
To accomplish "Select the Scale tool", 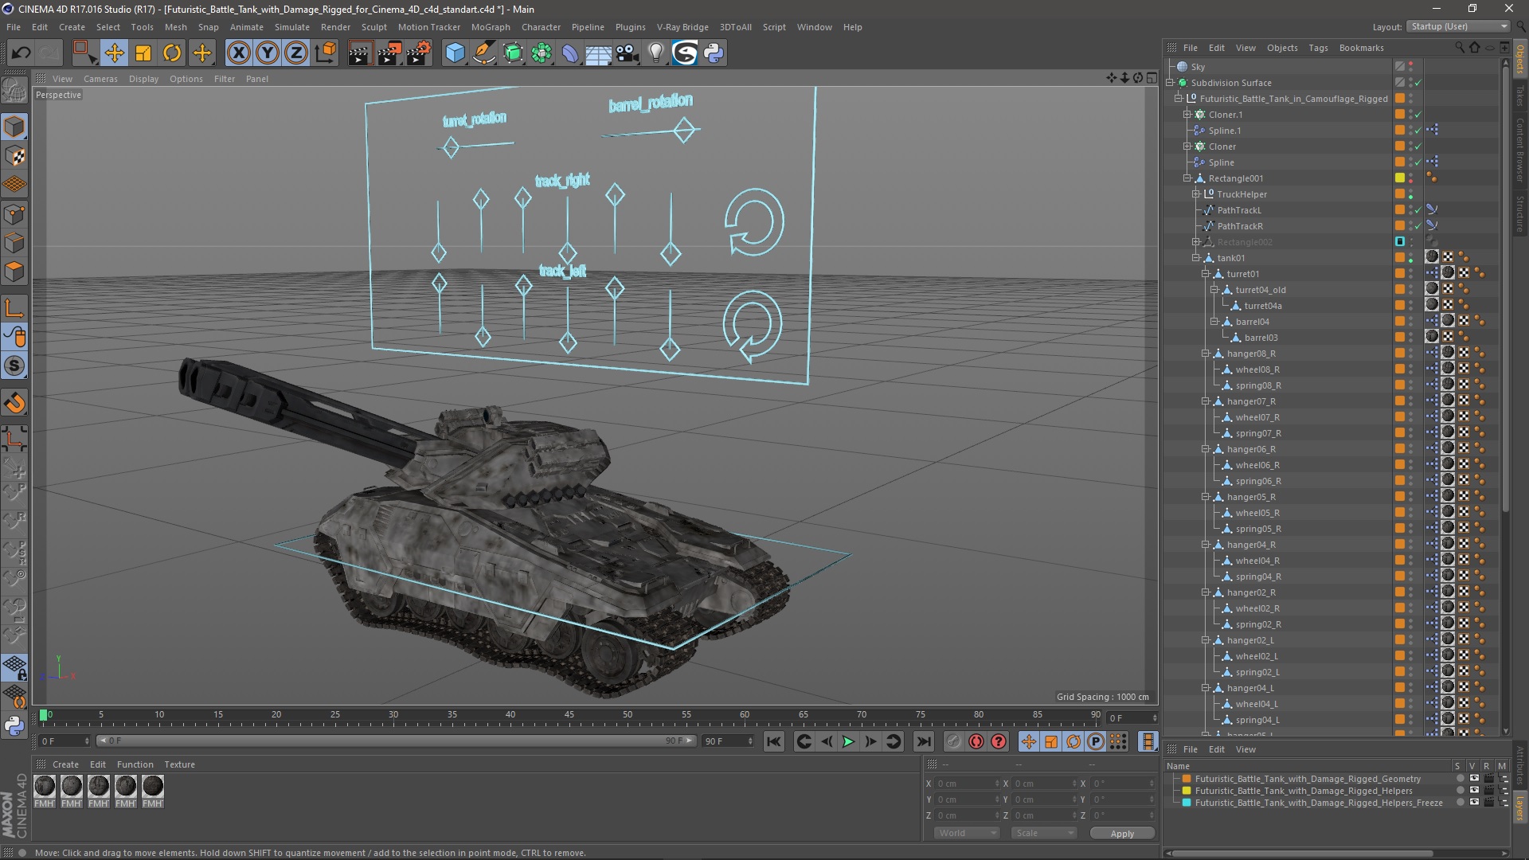I will pyautogui.click(x=143, y=53).
